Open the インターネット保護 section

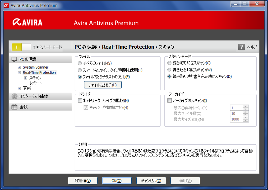click(x=40, y=96)
